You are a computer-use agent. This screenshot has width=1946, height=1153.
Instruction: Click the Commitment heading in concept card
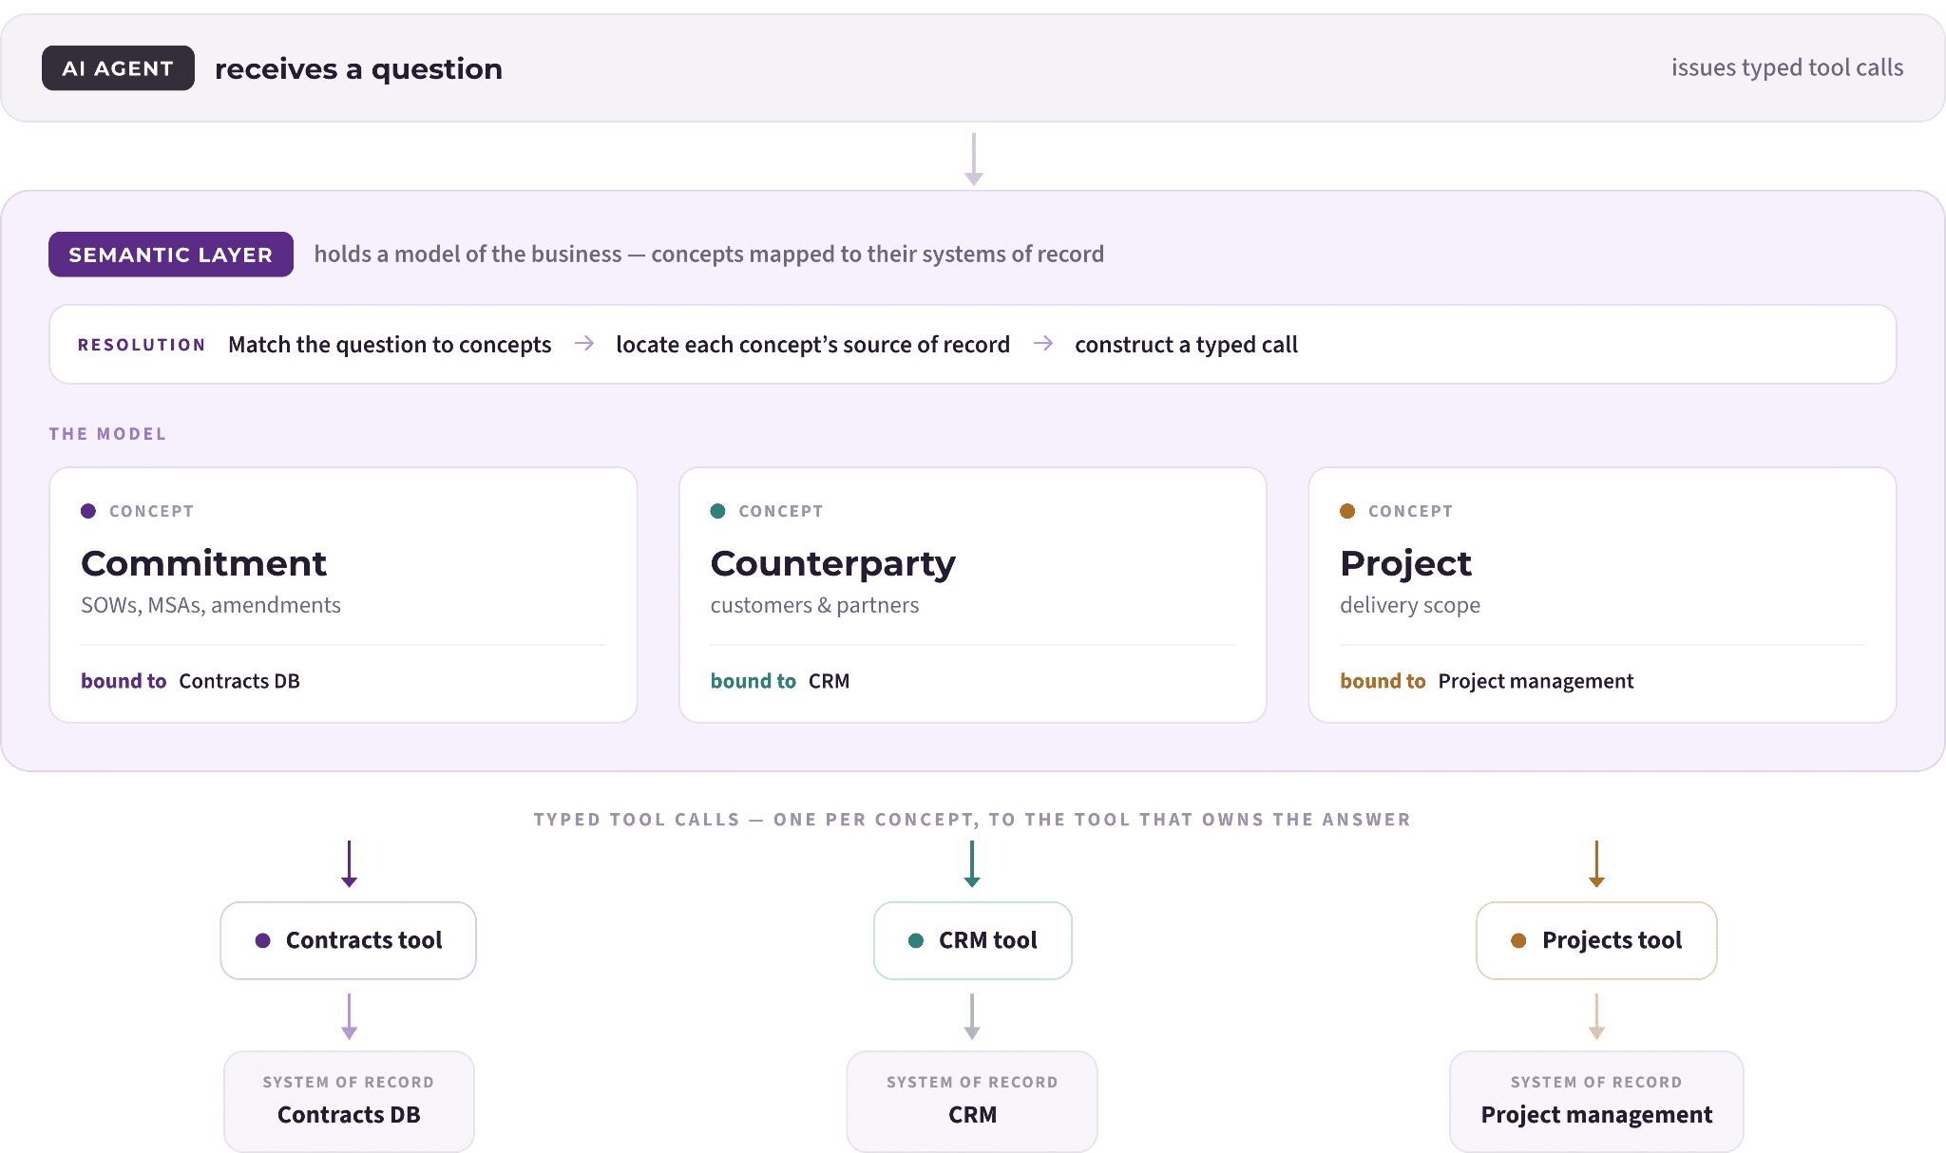(203, 563)
